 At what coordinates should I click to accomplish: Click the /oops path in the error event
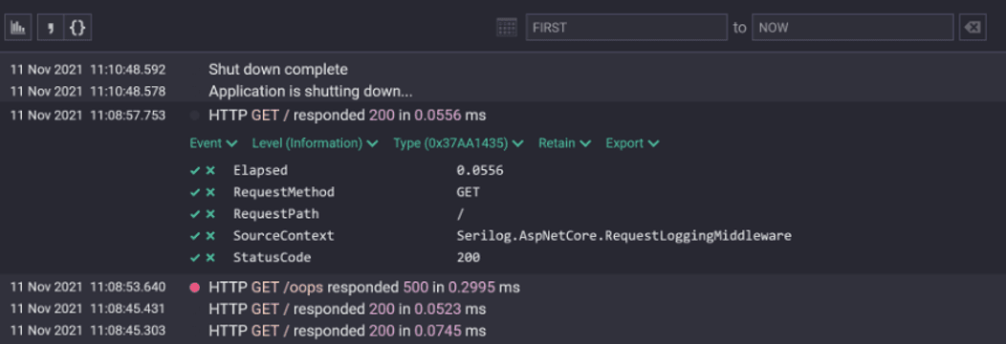(x=303, y=288)
